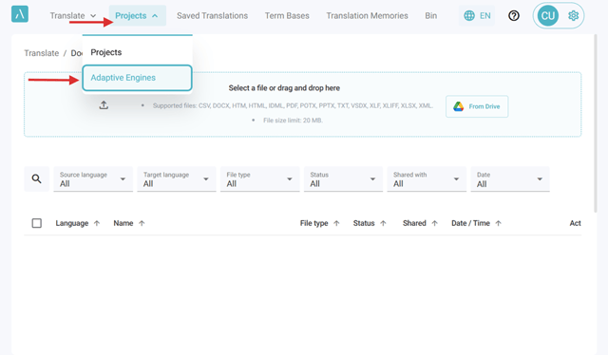Open the File type filter dropdown
608x355 pixels.
259,179
